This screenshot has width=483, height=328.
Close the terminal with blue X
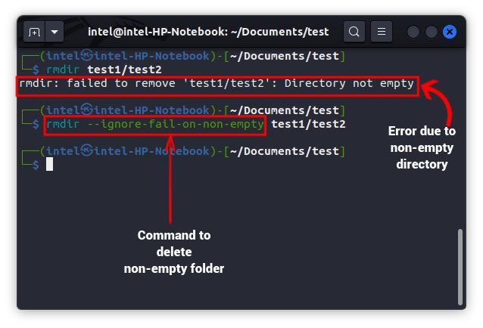coord(450,32)
